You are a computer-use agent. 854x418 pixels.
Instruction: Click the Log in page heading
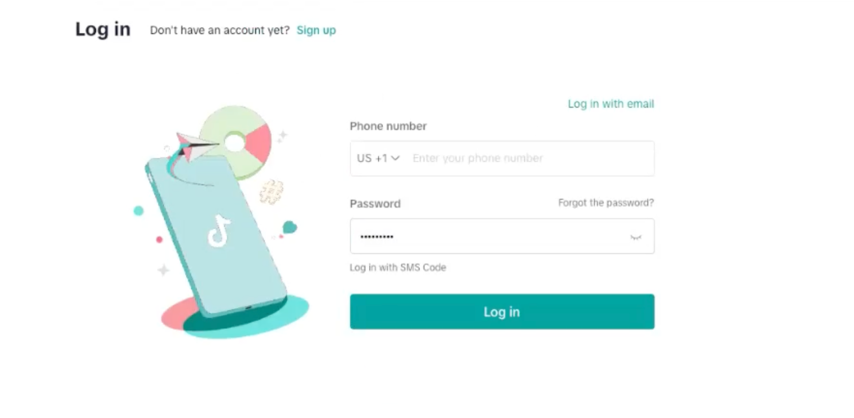(x=103, y=29)
